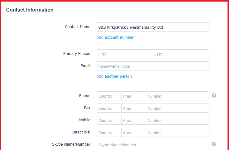Click the help icon beside Phone number
230x150 pixels.
tap(214, 95)
